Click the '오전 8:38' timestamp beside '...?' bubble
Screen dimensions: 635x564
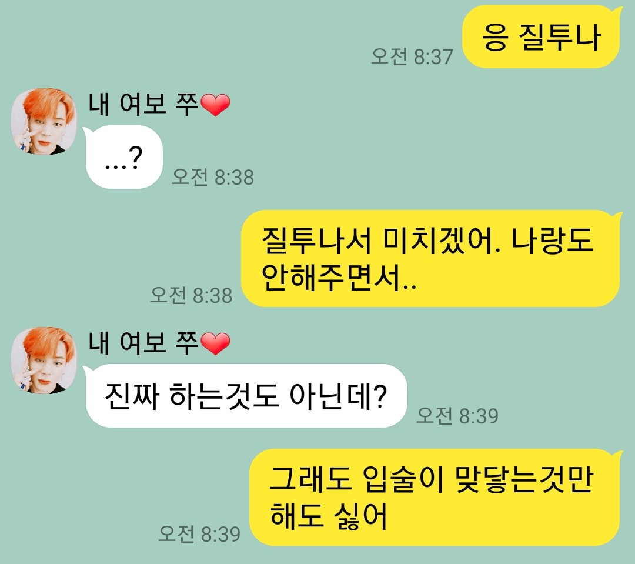[x=213, y=177]
